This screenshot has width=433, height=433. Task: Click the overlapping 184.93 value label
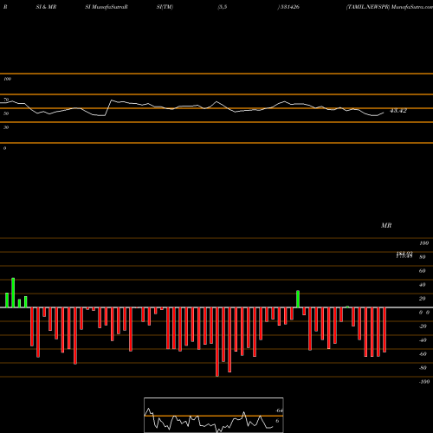coord(404,253)
